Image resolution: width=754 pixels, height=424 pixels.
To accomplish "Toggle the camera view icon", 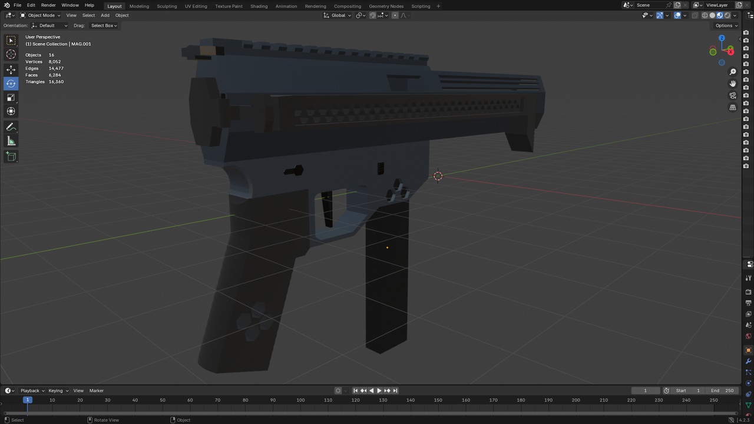I will point(733,95).
